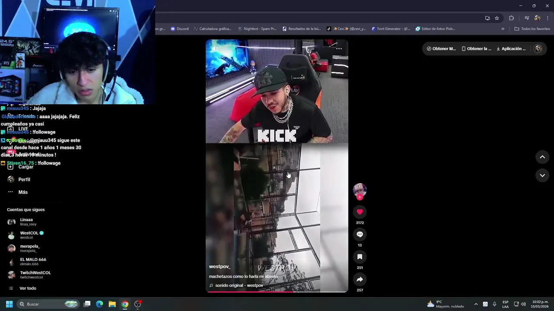Viewport: 554px width, 311px height.
Task: Show hidden tray icons chevron
Action: 476,304
